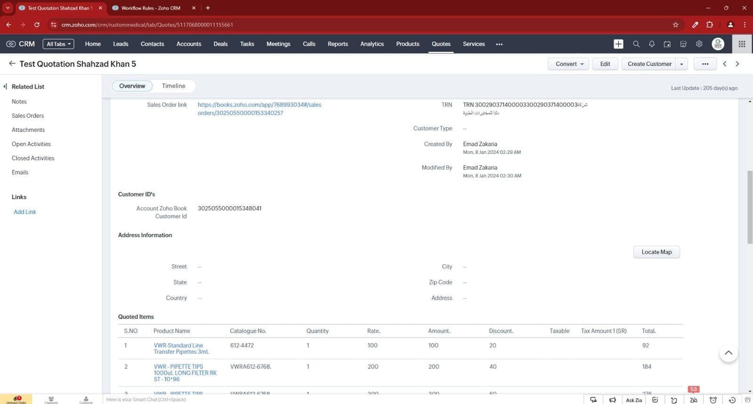Click the Locate Map button
Image resolution: width=753 pixels, height=404 pixels.
pos(657,252)
